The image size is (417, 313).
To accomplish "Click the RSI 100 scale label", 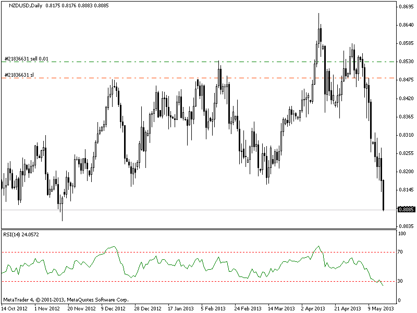I will tap(402, 233).
